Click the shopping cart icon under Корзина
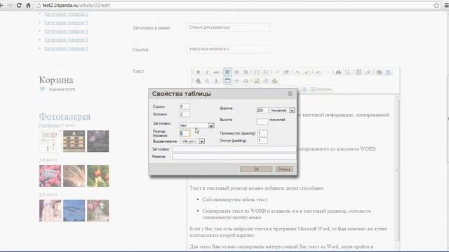This screenshot has width=449, height=252. click(x=42, y=89)
